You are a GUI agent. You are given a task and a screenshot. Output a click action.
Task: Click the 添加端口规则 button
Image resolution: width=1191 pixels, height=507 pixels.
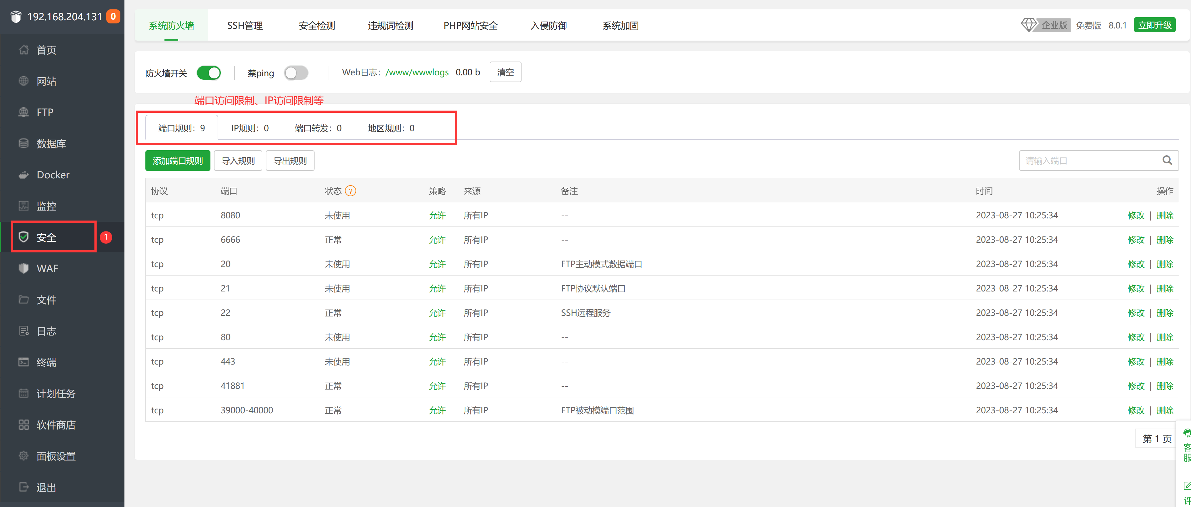pyautogui.click(x=178, y=161)
